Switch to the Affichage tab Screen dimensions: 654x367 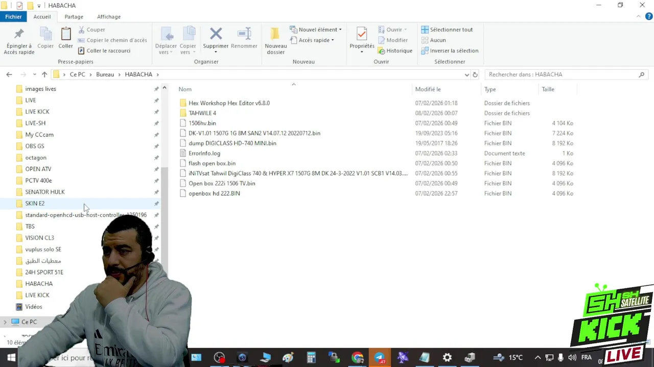click(x=109, y=17)
